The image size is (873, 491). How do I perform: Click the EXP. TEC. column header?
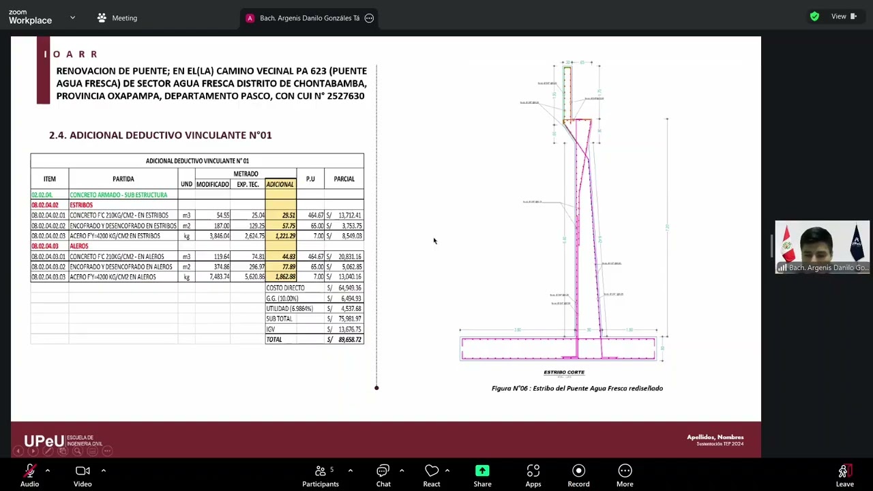pyautogui.click(x=248, y=184)
